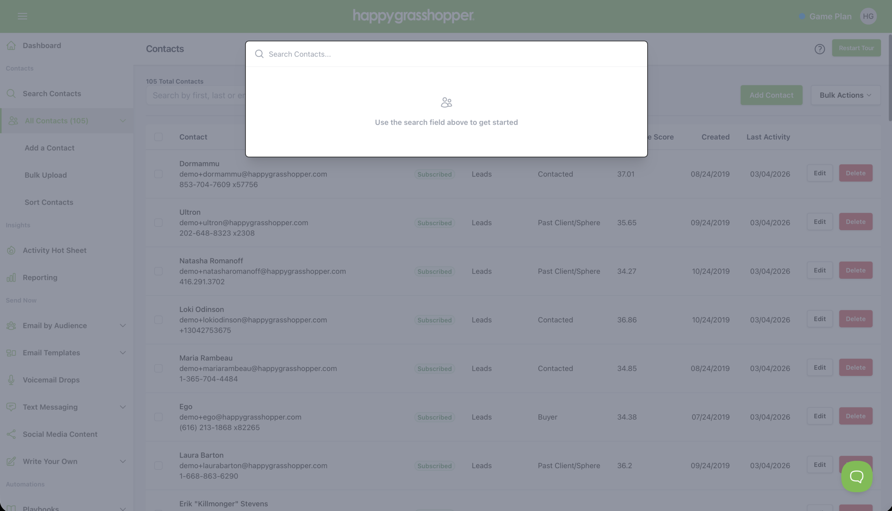
Task: Click the Dashboard home icon
Action: pos(11,45)
